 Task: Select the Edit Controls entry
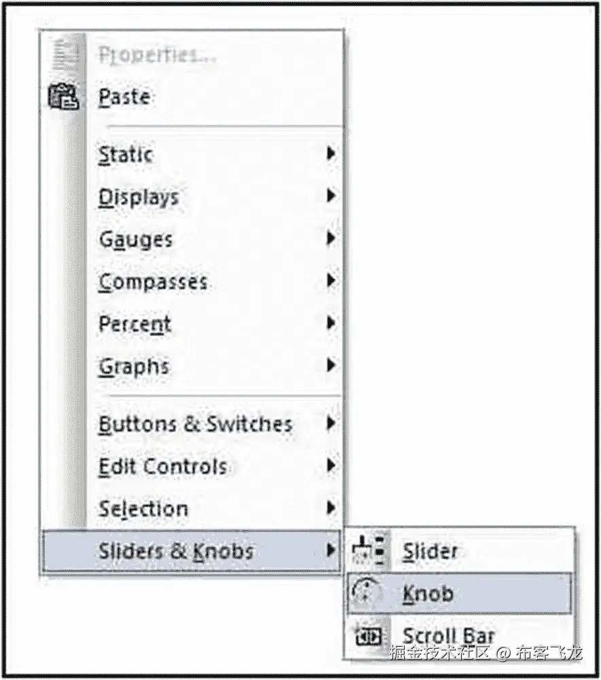(162, 466)
